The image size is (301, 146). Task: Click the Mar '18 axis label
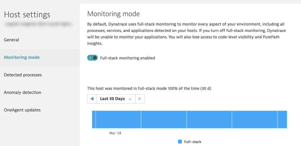(115, 133)
